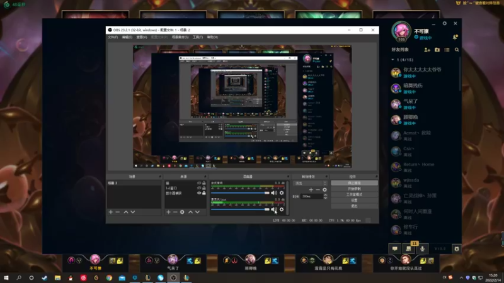504x283 pixels.
Task: Open chat bubble icon at client bottom
Action: tap(395, 248)
